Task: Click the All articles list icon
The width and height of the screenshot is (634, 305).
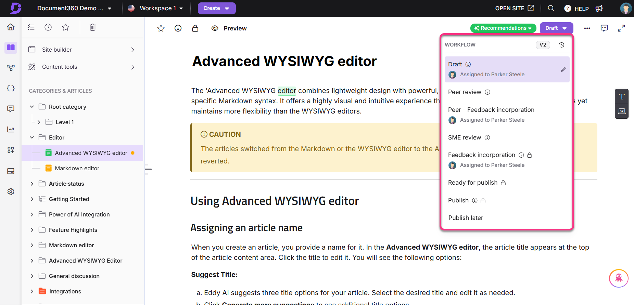Action: (31, 27)
